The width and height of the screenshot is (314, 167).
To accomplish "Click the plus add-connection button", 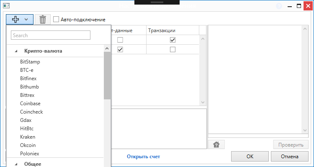I will click(15, 19).
